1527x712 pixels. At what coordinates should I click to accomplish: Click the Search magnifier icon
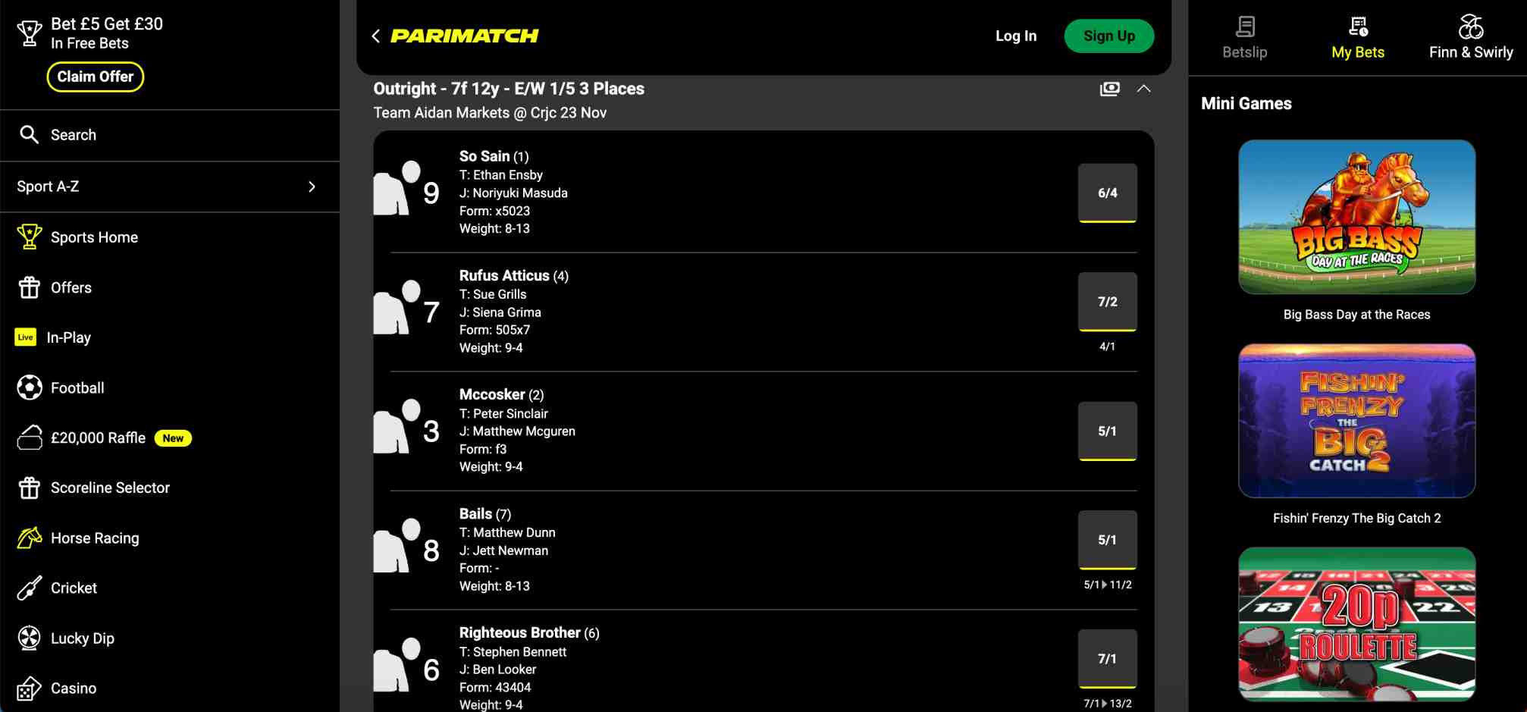29,135
